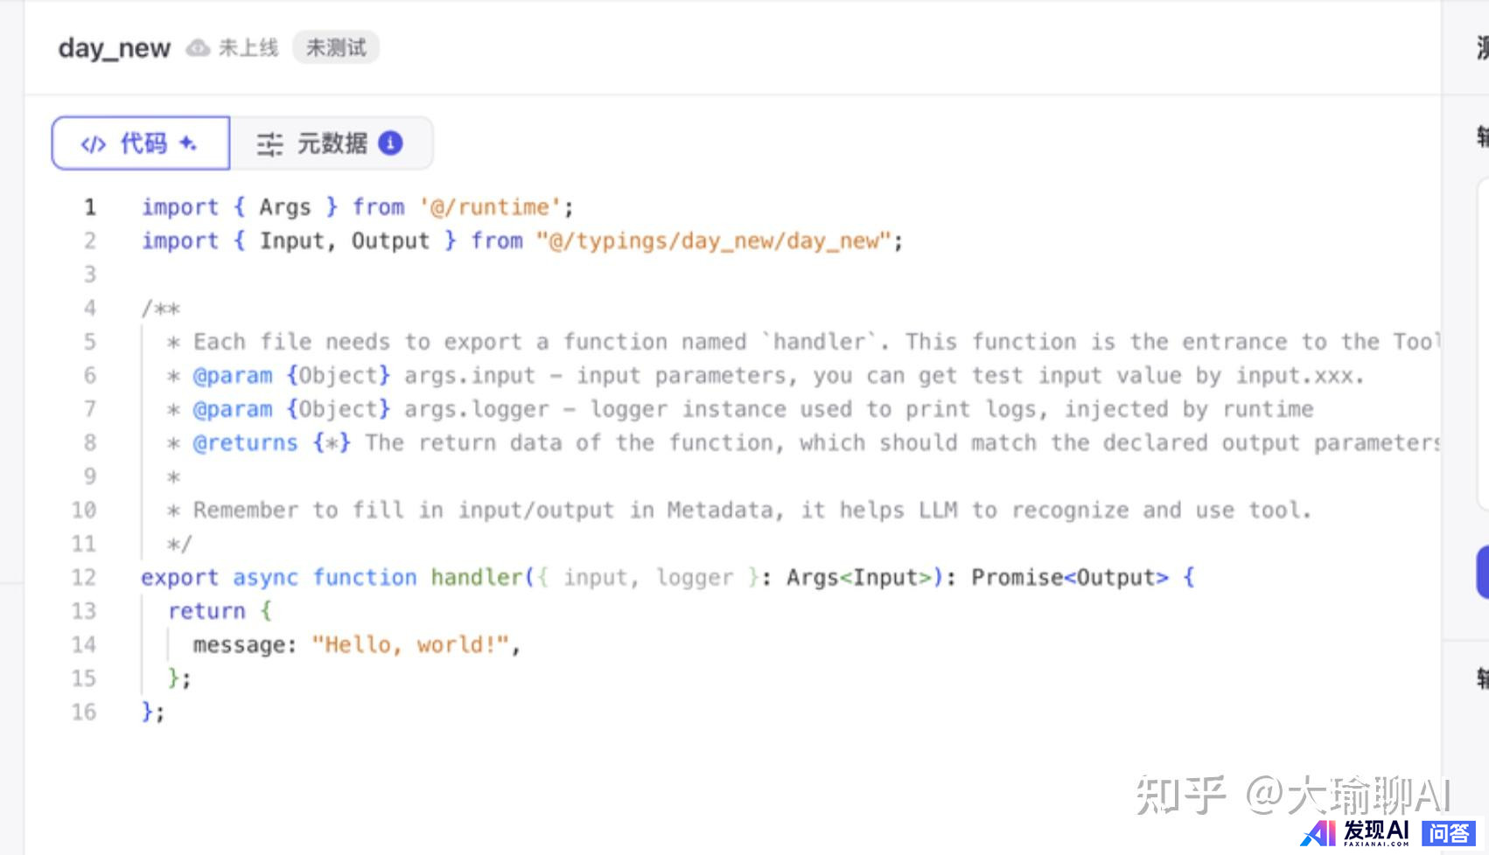Click the '@/runtime' import string
The width and height of the screenshot is (1489, 855).
coord(490,207)
